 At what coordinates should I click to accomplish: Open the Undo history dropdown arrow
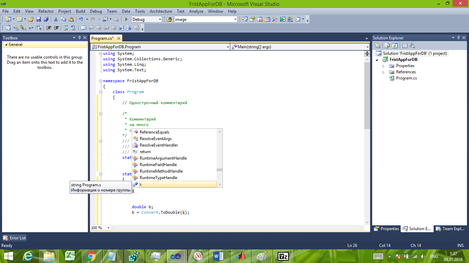tap(87, 19)
